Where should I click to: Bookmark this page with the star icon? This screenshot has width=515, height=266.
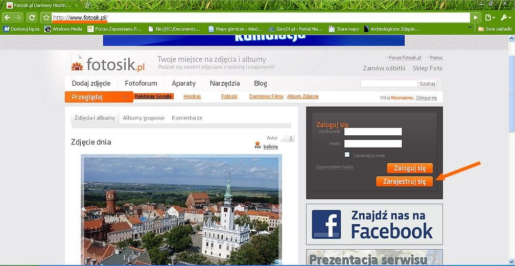(x=46, y=17)
